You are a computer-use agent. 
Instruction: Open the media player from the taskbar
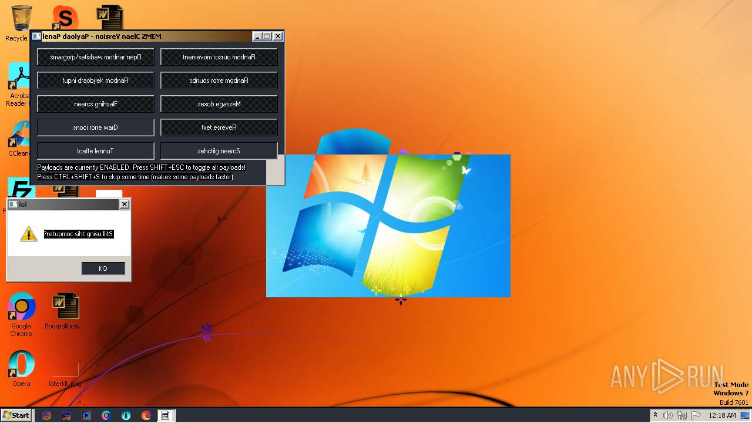click(86, 415)
